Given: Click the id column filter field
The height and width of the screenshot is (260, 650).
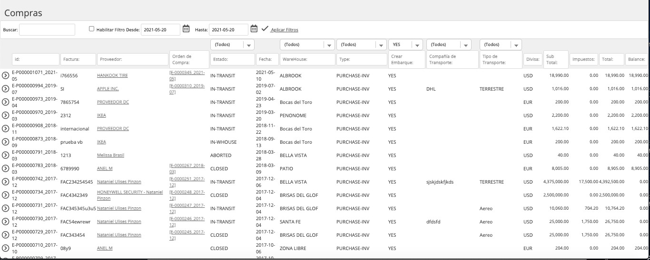Looking at the screenshot, I should (36, 59).
